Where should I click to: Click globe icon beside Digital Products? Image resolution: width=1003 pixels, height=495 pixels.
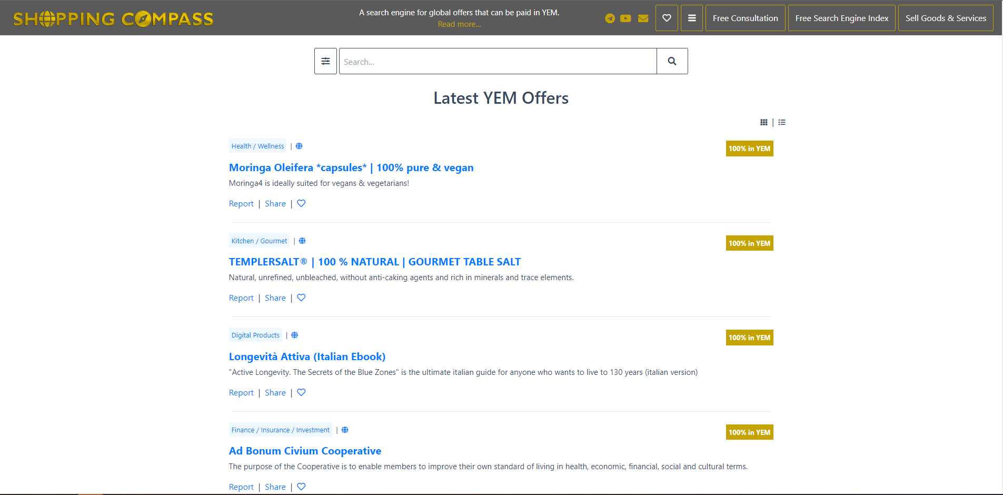[295, 335]
